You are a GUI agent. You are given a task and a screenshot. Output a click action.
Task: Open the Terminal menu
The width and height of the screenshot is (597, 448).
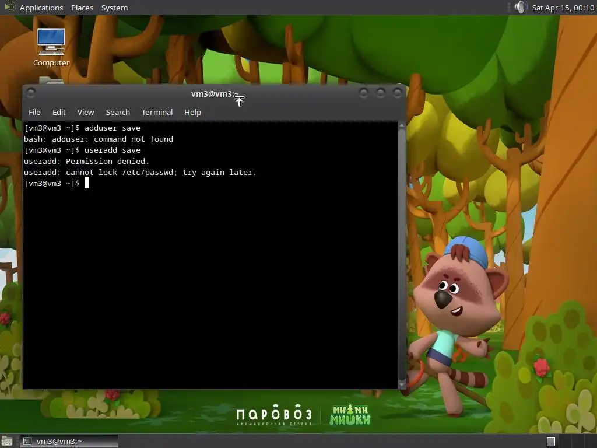tap(157, 113)
